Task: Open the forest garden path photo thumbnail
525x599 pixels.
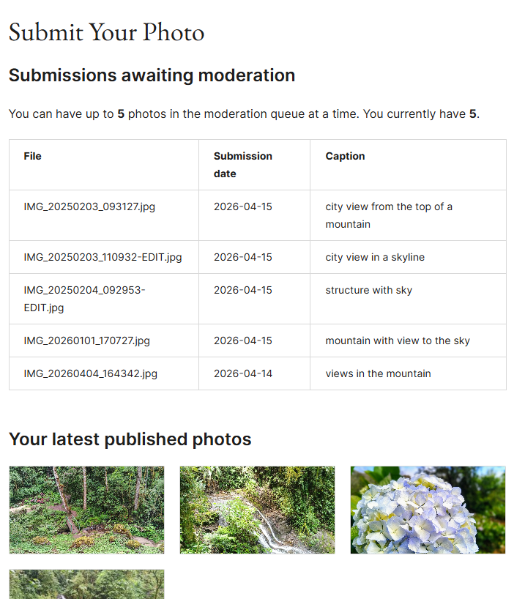Action: (86, 510)
